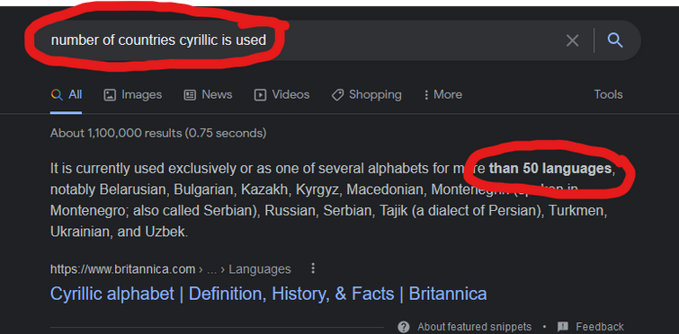Image resolution: width=679 pixels, height=334 pixels.
Task: Open the Tools filter options
Action: pyautogui.click(x=608, y=94)
